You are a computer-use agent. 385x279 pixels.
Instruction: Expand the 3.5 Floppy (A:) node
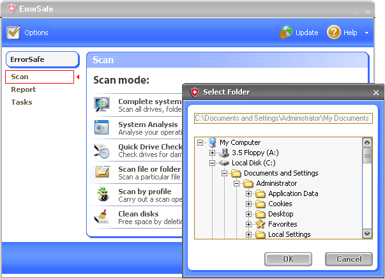pyautogui.click(x=213, y=153)
